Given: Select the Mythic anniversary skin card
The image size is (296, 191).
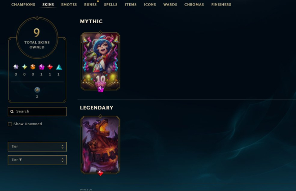Looking at the screenshot, I should pyautogui.click(x=100, y=61).
